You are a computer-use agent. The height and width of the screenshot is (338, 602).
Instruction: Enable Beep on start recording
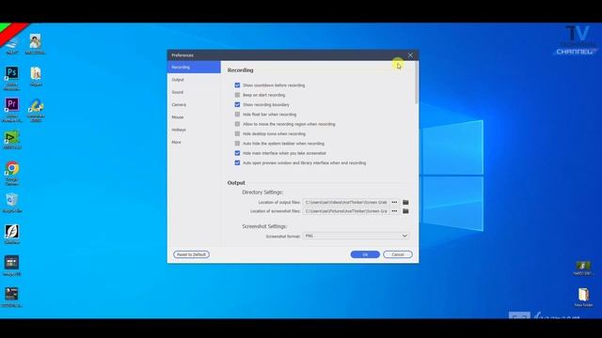pos(237,95)
